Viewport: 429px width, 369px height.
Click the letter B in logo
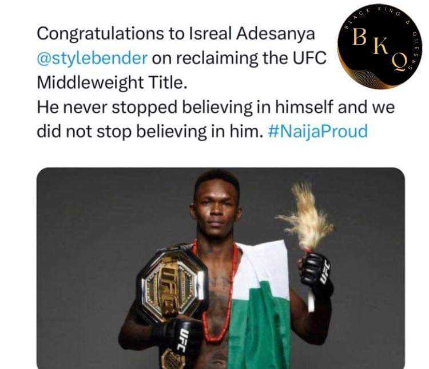(360, 37)
